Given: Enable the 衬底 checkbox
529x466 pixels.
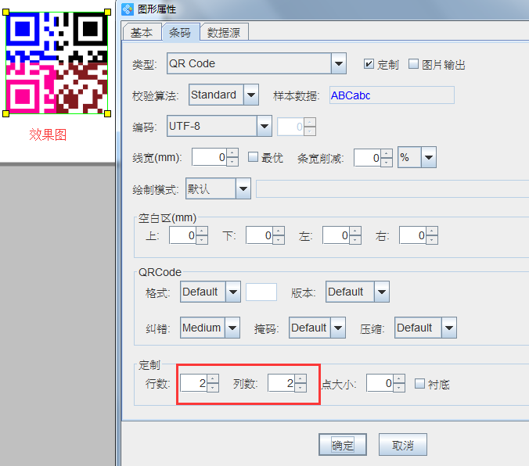Looking at the screenshot, I should click(419, 383).
